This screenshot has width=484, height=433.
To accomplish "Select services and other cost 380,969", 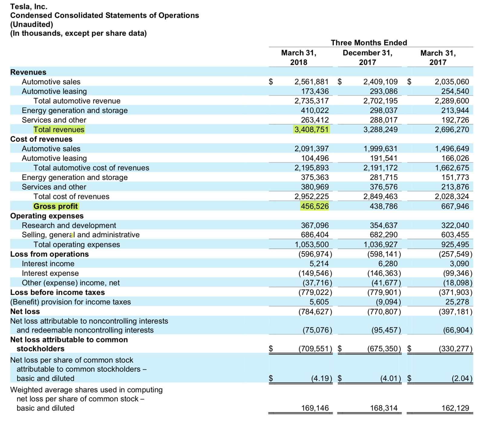I will 315,187.
